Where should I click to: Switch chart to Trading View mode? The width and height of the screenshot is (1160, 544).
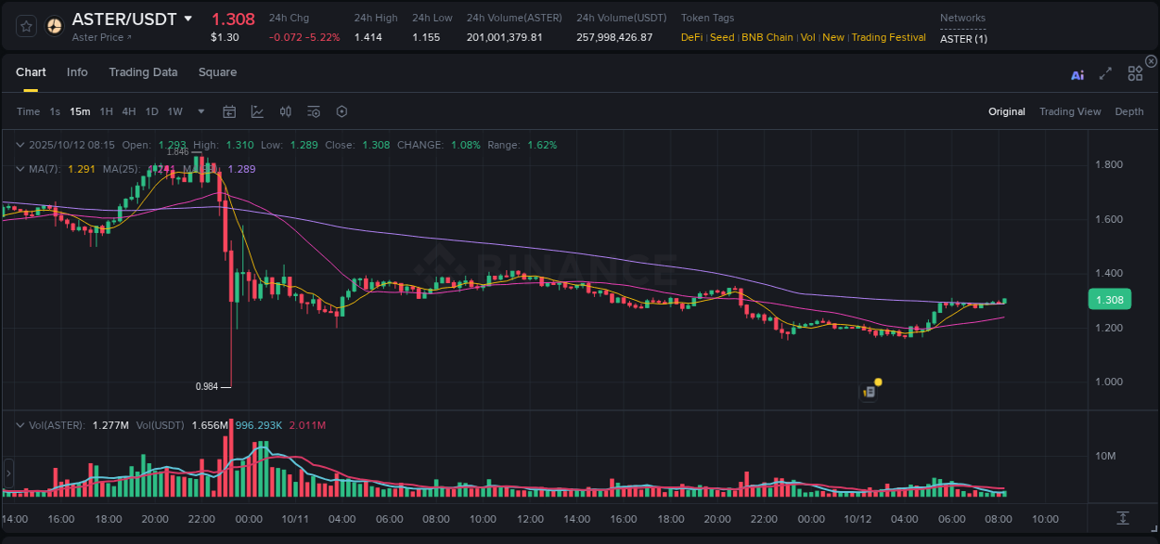pyautogui.click(x=1069, y=110)
